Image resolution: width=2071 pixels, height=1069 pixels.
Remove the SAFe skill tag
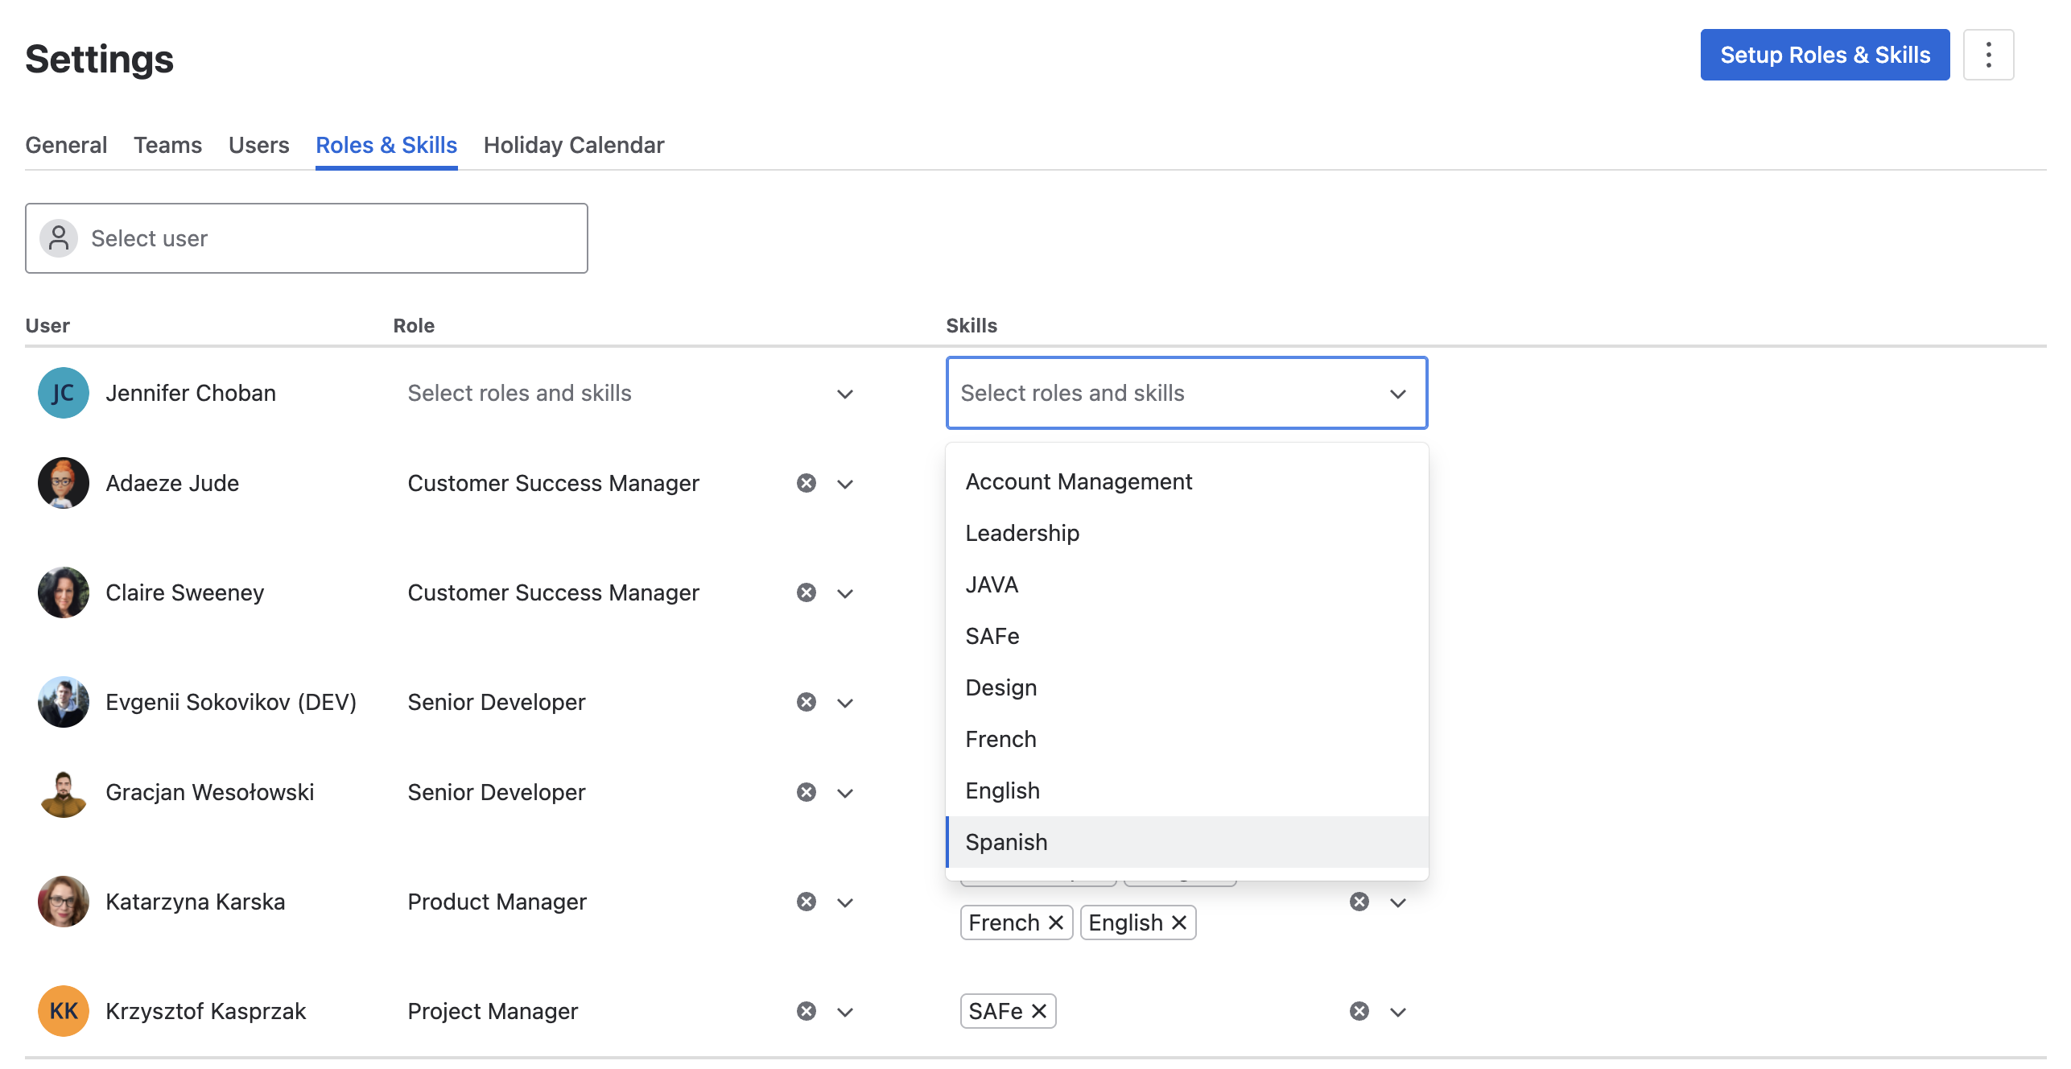click(x=1039, y=1011)
